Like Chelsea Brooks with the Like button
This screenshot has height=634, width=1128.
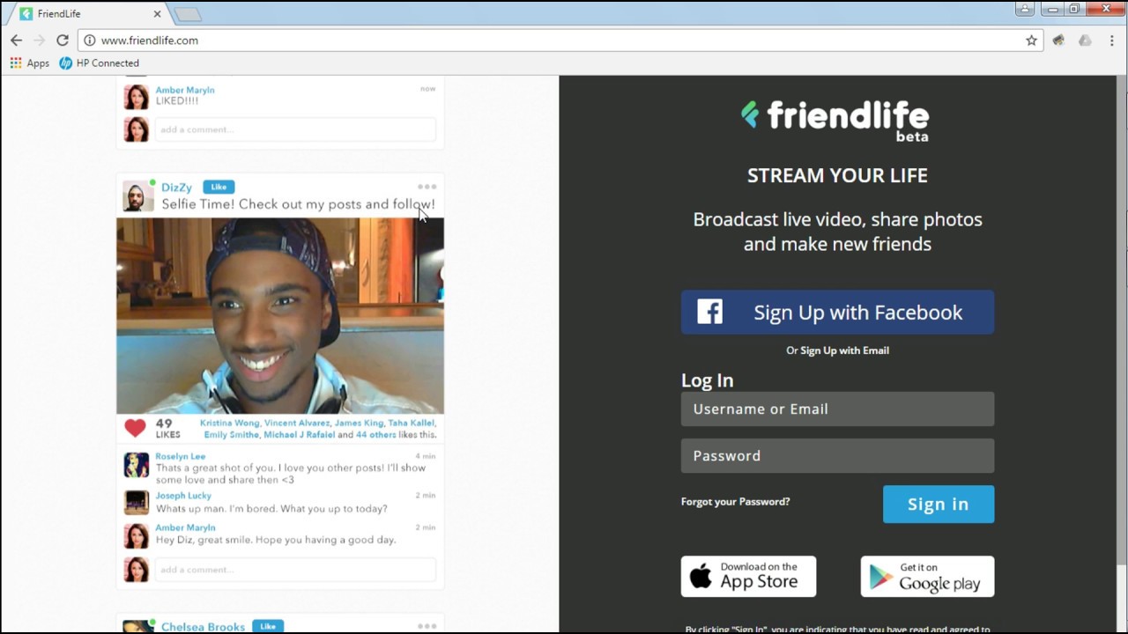[268, 626]
